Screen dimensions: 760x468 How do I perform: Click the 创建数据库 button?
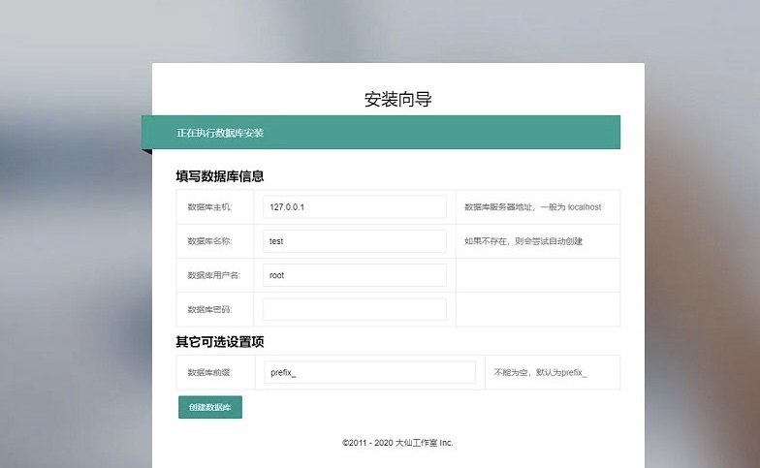click(x=209, y=407)
